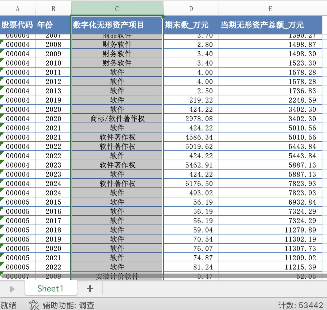Select cell with value 11279.89
327x310 pixels.
tap(270, 230)
